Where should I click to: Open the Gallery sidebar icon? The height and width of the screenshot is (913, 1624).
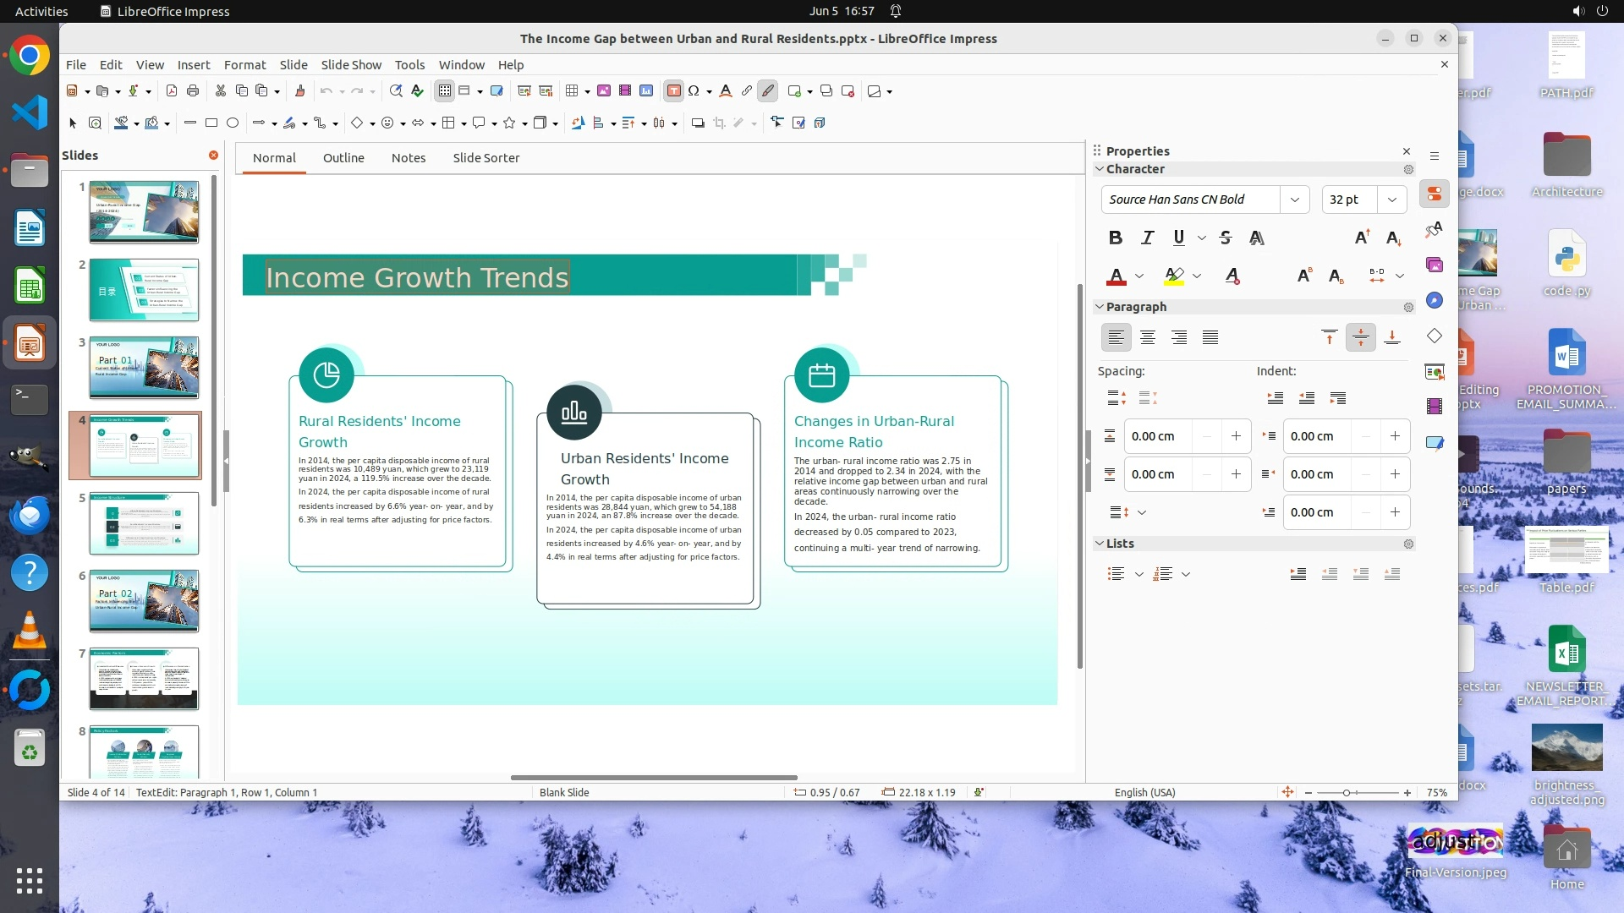[x=1435, y=265]
